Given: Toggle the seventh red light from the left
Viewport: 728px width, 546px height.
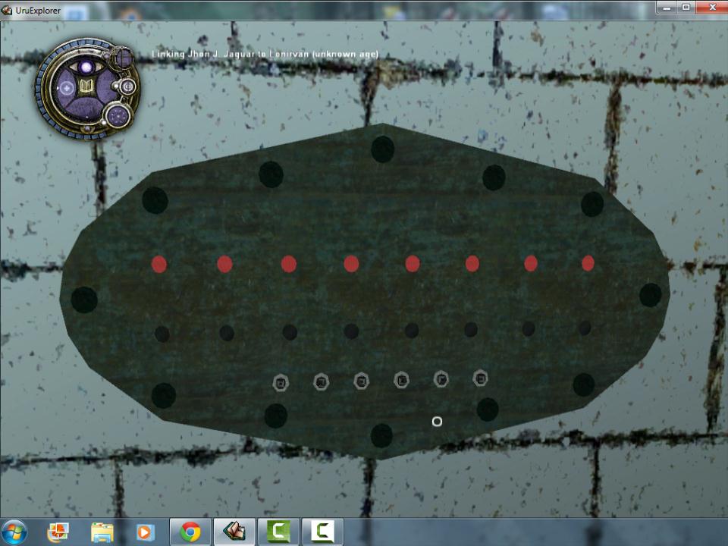Looking at the screenshot, I should pyautogui.click(x=531, y=263).
